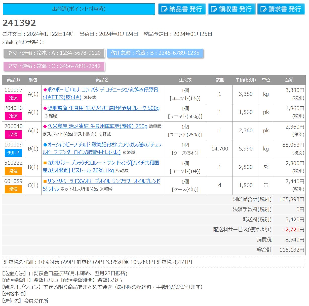Open the 築地蟹商 生ズワイガニ product link
Screen dimensions: 309x306
(103, 108)
